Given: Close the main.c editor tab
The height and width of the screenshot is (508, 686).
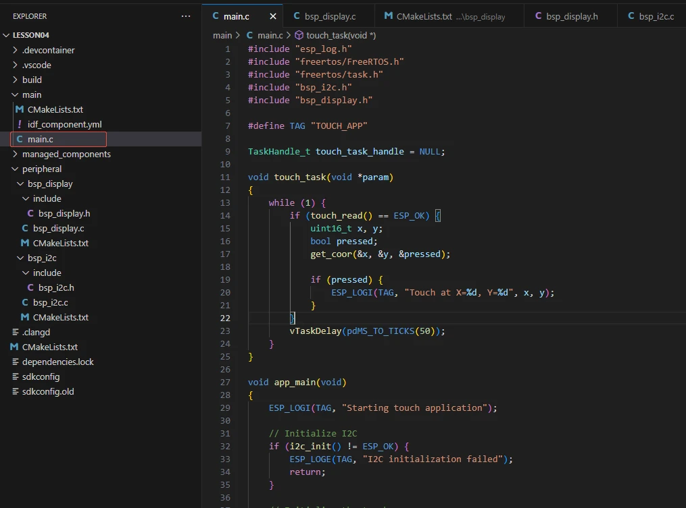Looking at the screenshot, I should click(273, 16).
